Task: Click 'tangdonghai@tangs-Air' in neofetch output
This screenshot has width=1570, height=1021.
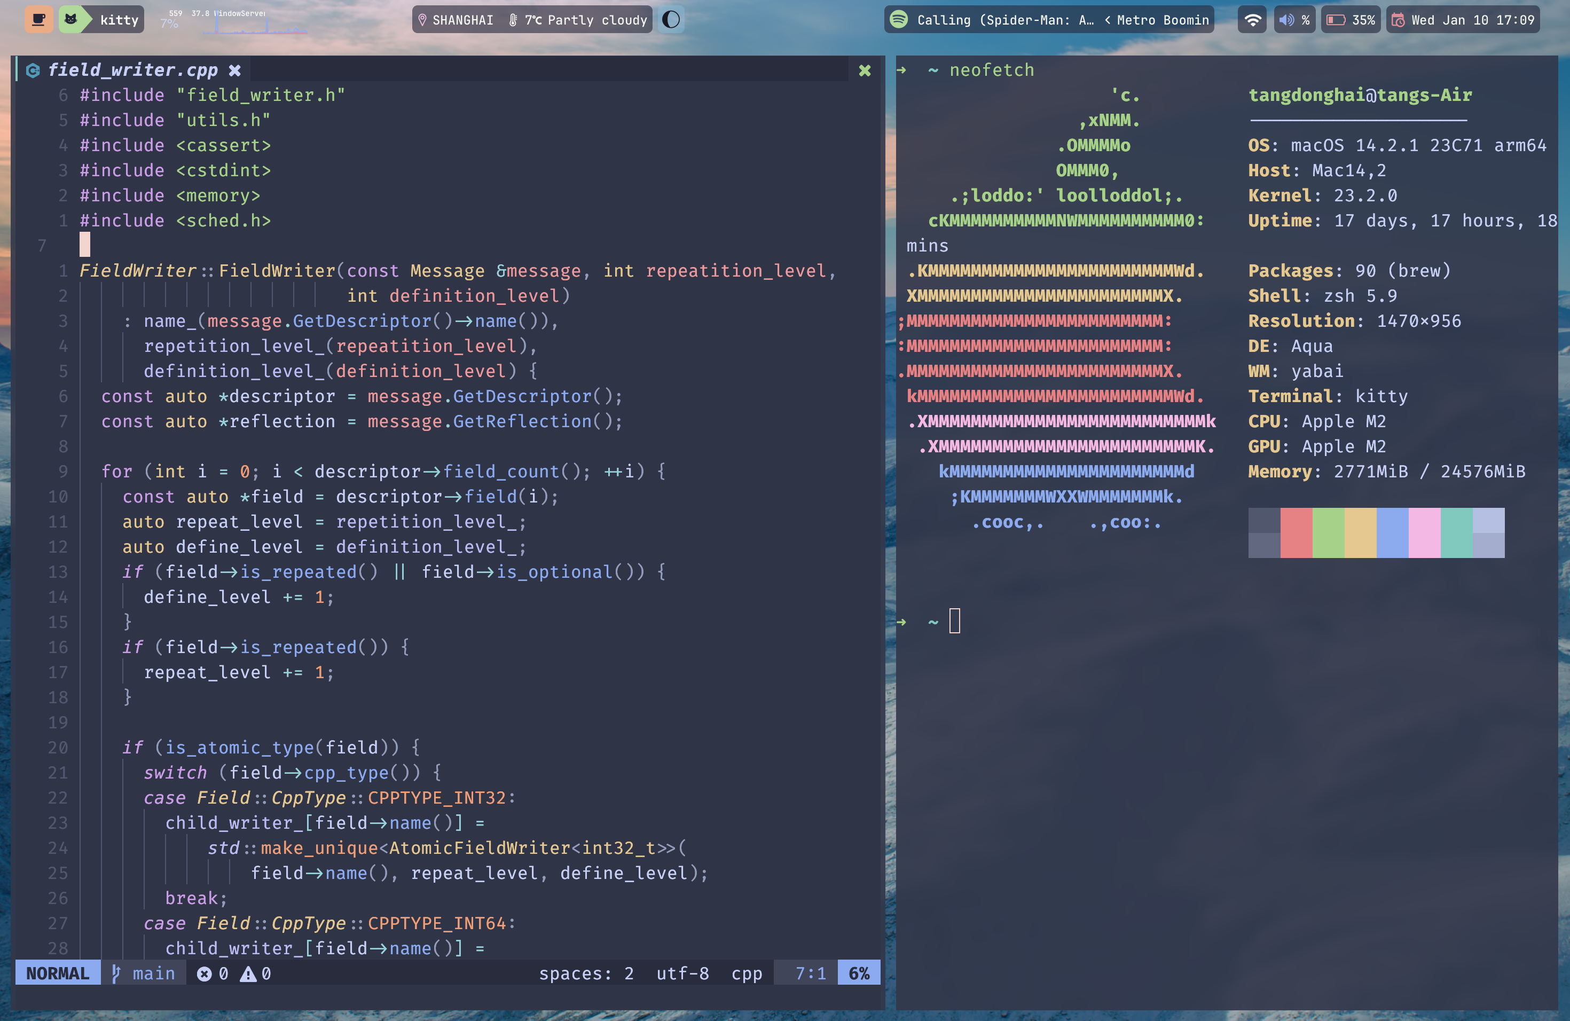Action: [x=1360, y=95]
